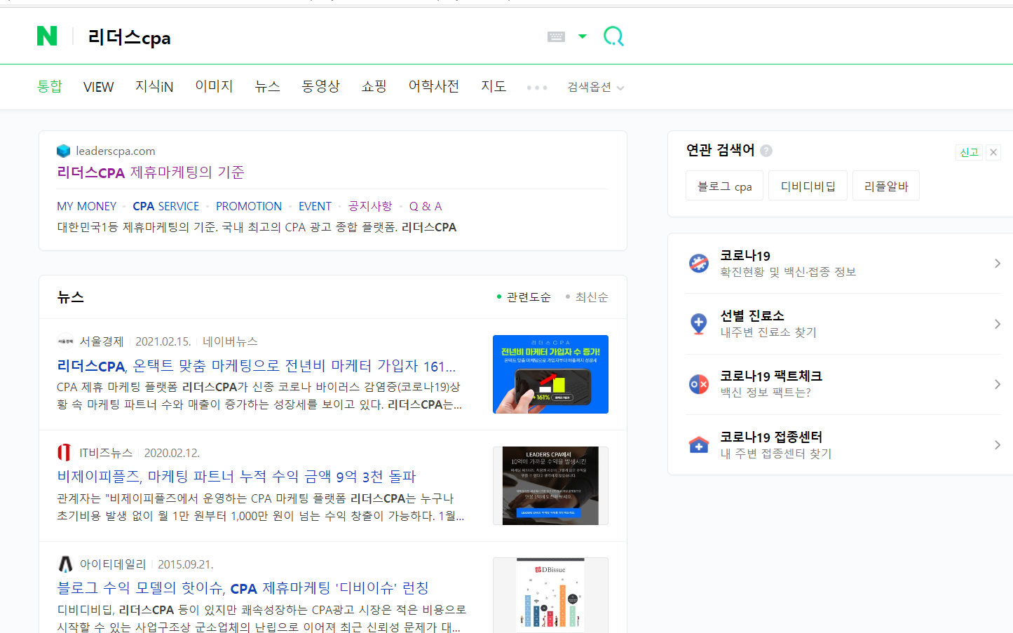Image resolution: width=1013 pixels, height=633 pixels.
Task: Open the 리더스CPA 제휴마케팅의 기준 title
Action: pyautogui.click(x=151, y=172)
